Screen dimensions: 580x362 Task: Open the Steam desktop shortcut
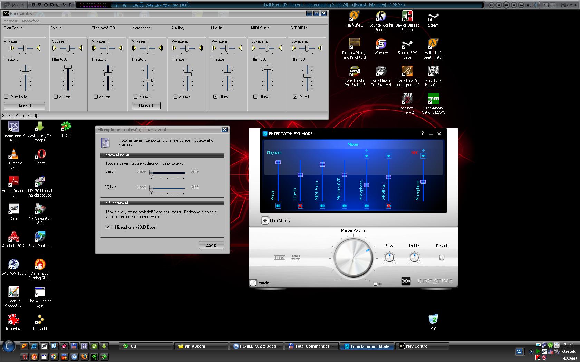click(x=433, y=17)
